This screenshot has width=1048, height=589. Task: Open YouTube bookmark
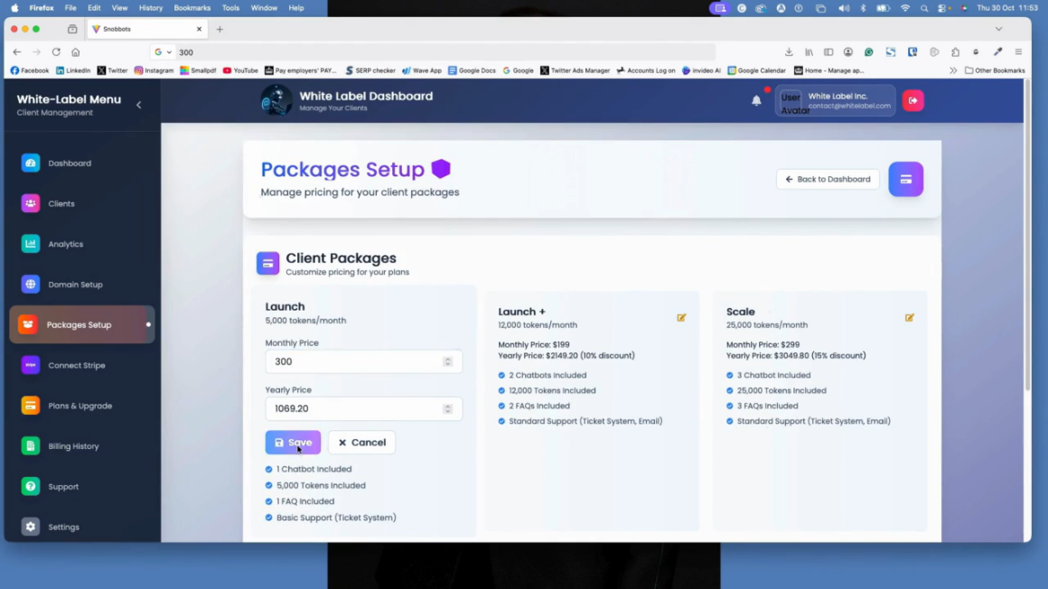click(240, 70)
